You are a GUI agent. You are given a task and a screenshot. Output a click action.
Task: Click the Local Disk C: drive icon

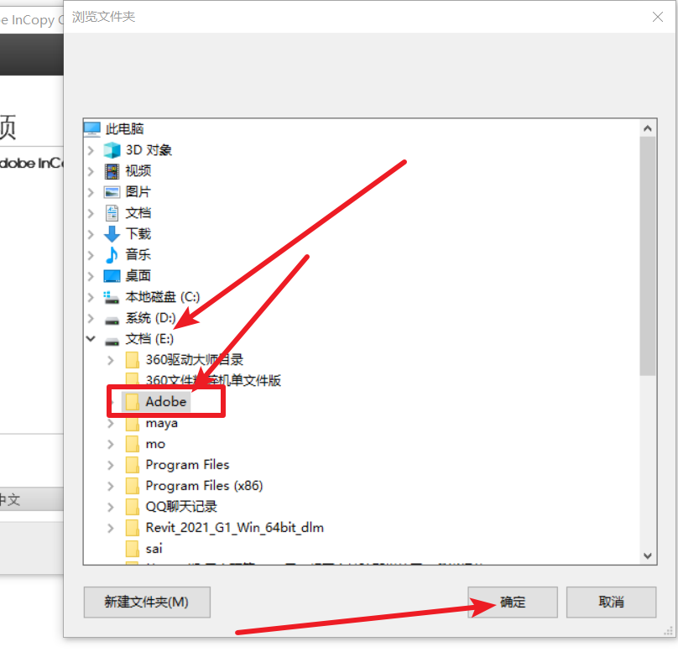click(112, 297)
